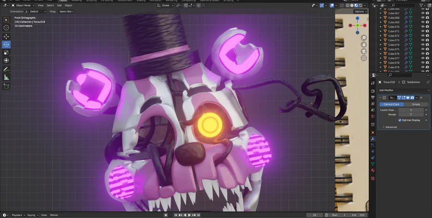Click the Play animation button
The image size is (432, 218).
pyautogui.click(x=189, y=215)
